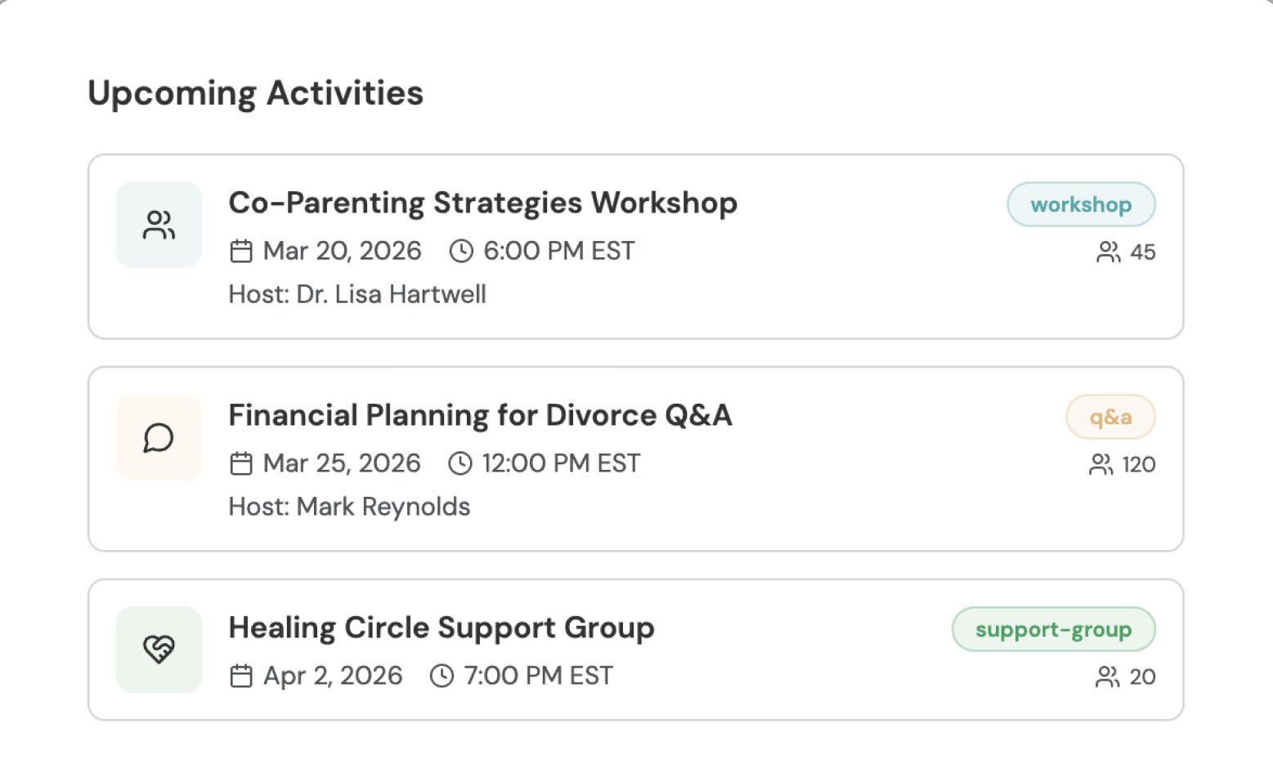Viewport: 1273px width, 778px height.
Task: Select the support-group category tag
Action: click(x=1053, y=629)
